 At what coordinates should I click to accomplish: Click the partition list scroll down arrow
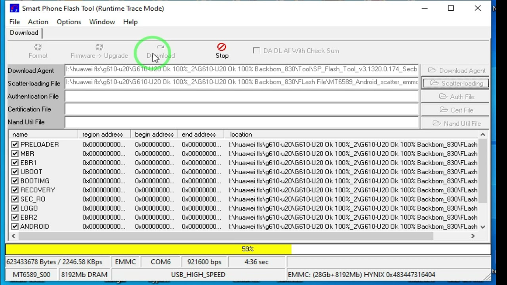coord(483,227)
